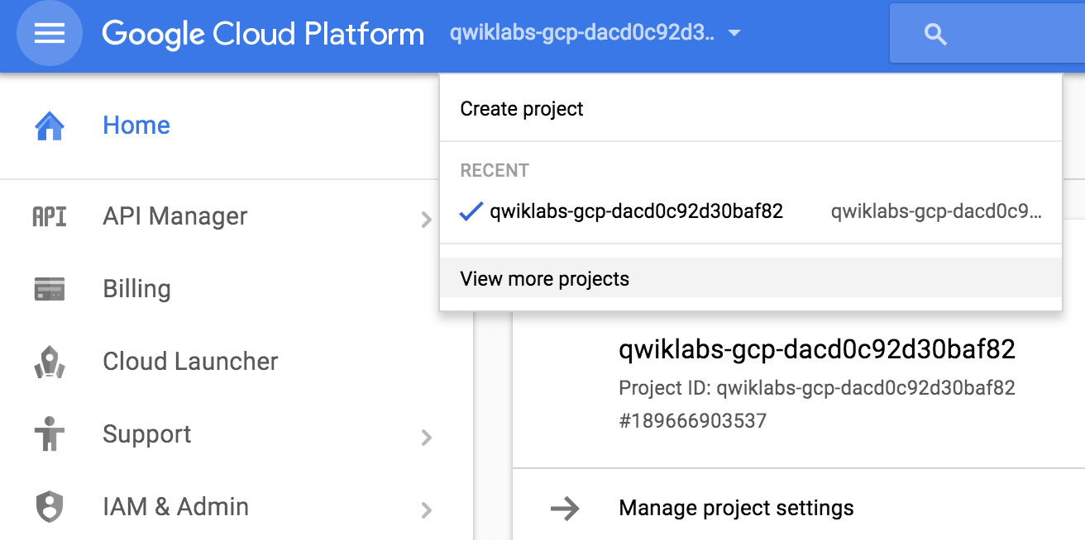Click the Home house icon
The height and width of the screenshot is (540, 1085).
(49, 126)
